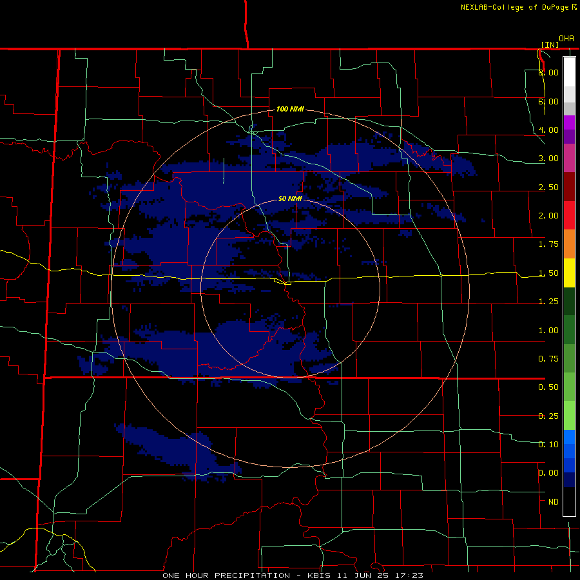The height and width of the screenshot is (580, 580).
Task: Pick the lightest blue legend swatch
Action: (569, 437)
